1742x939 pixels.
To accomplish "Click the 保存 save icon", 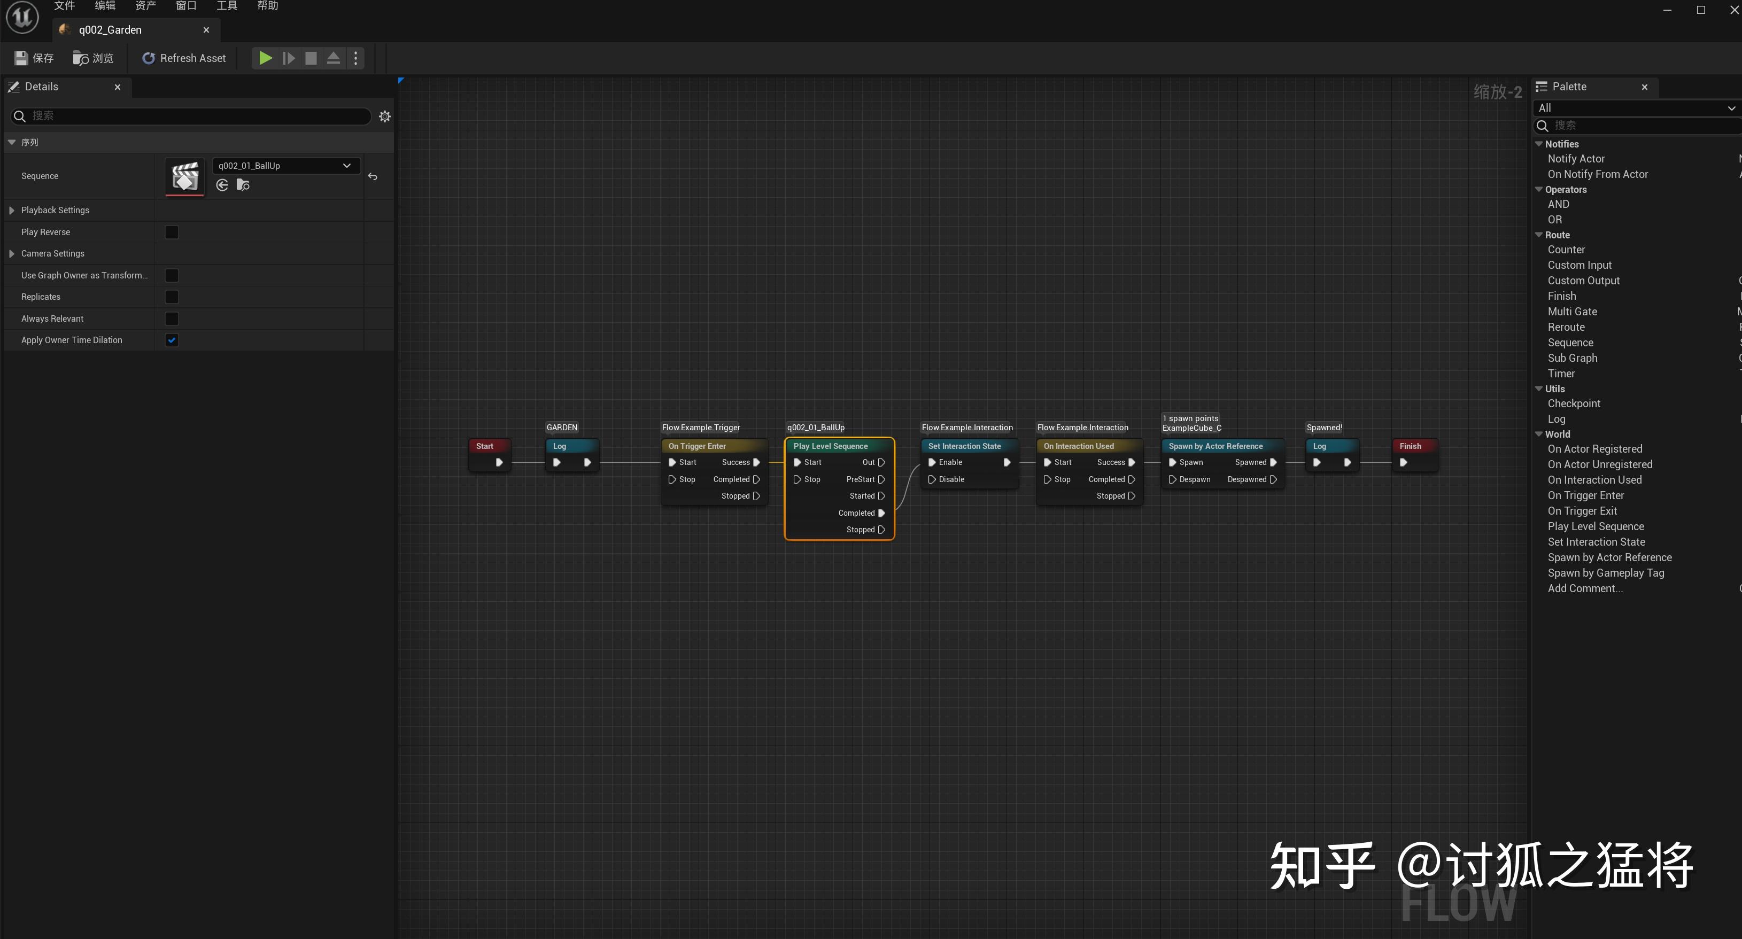I will pos(20,58).
